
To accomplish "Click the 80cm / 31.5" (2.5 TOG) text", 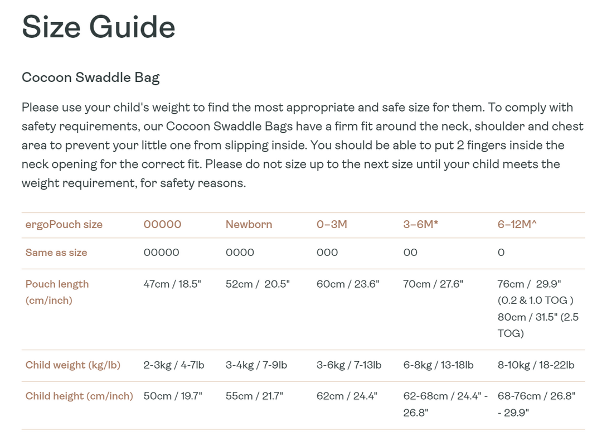I will pos(535,325).
